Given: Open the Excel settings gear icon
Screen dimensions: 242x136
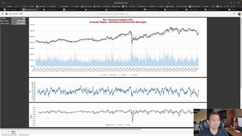Looking at the screenshot, I should click(x=234, y=14).
